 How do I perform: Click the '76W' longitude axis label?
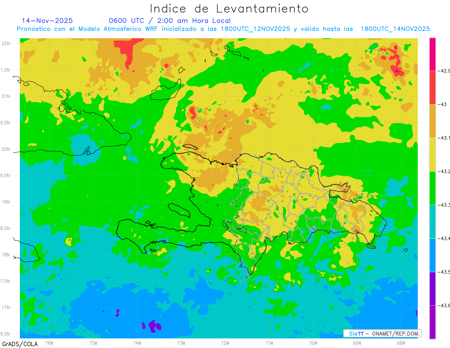point(49,343)
